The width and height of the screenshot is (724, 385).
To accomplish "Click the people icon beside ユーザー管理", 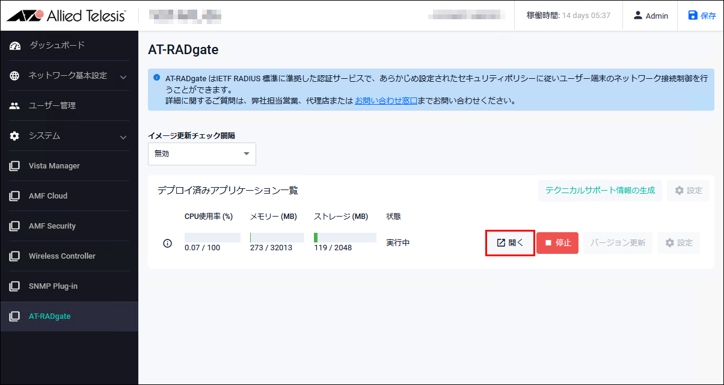I will (16, 106).
